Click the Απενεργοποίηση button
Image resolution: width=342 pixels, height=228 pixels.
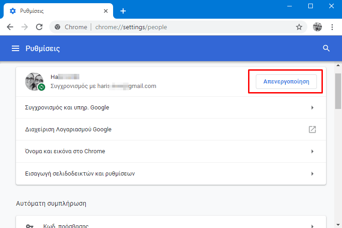(x=286, y=82)
